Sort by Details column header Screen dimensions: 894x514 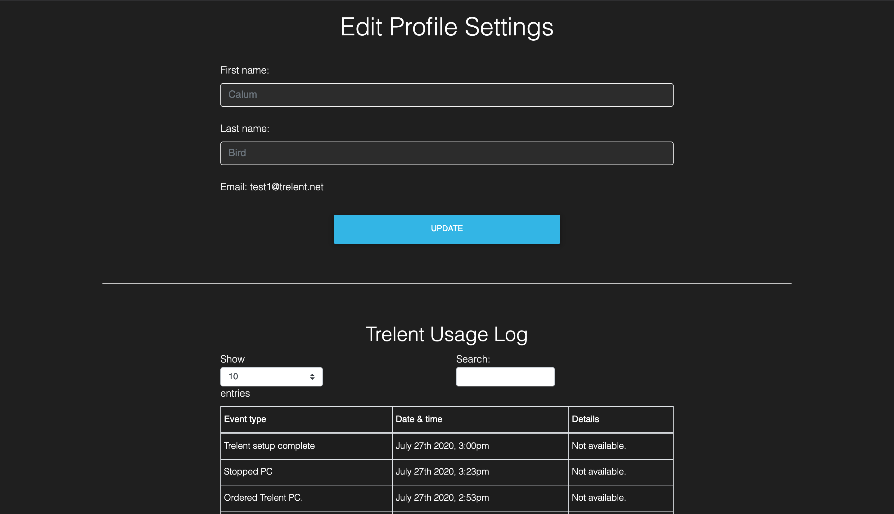(x=621, y=419)
